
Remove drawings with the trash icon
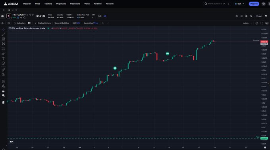[x=3, y=102]
